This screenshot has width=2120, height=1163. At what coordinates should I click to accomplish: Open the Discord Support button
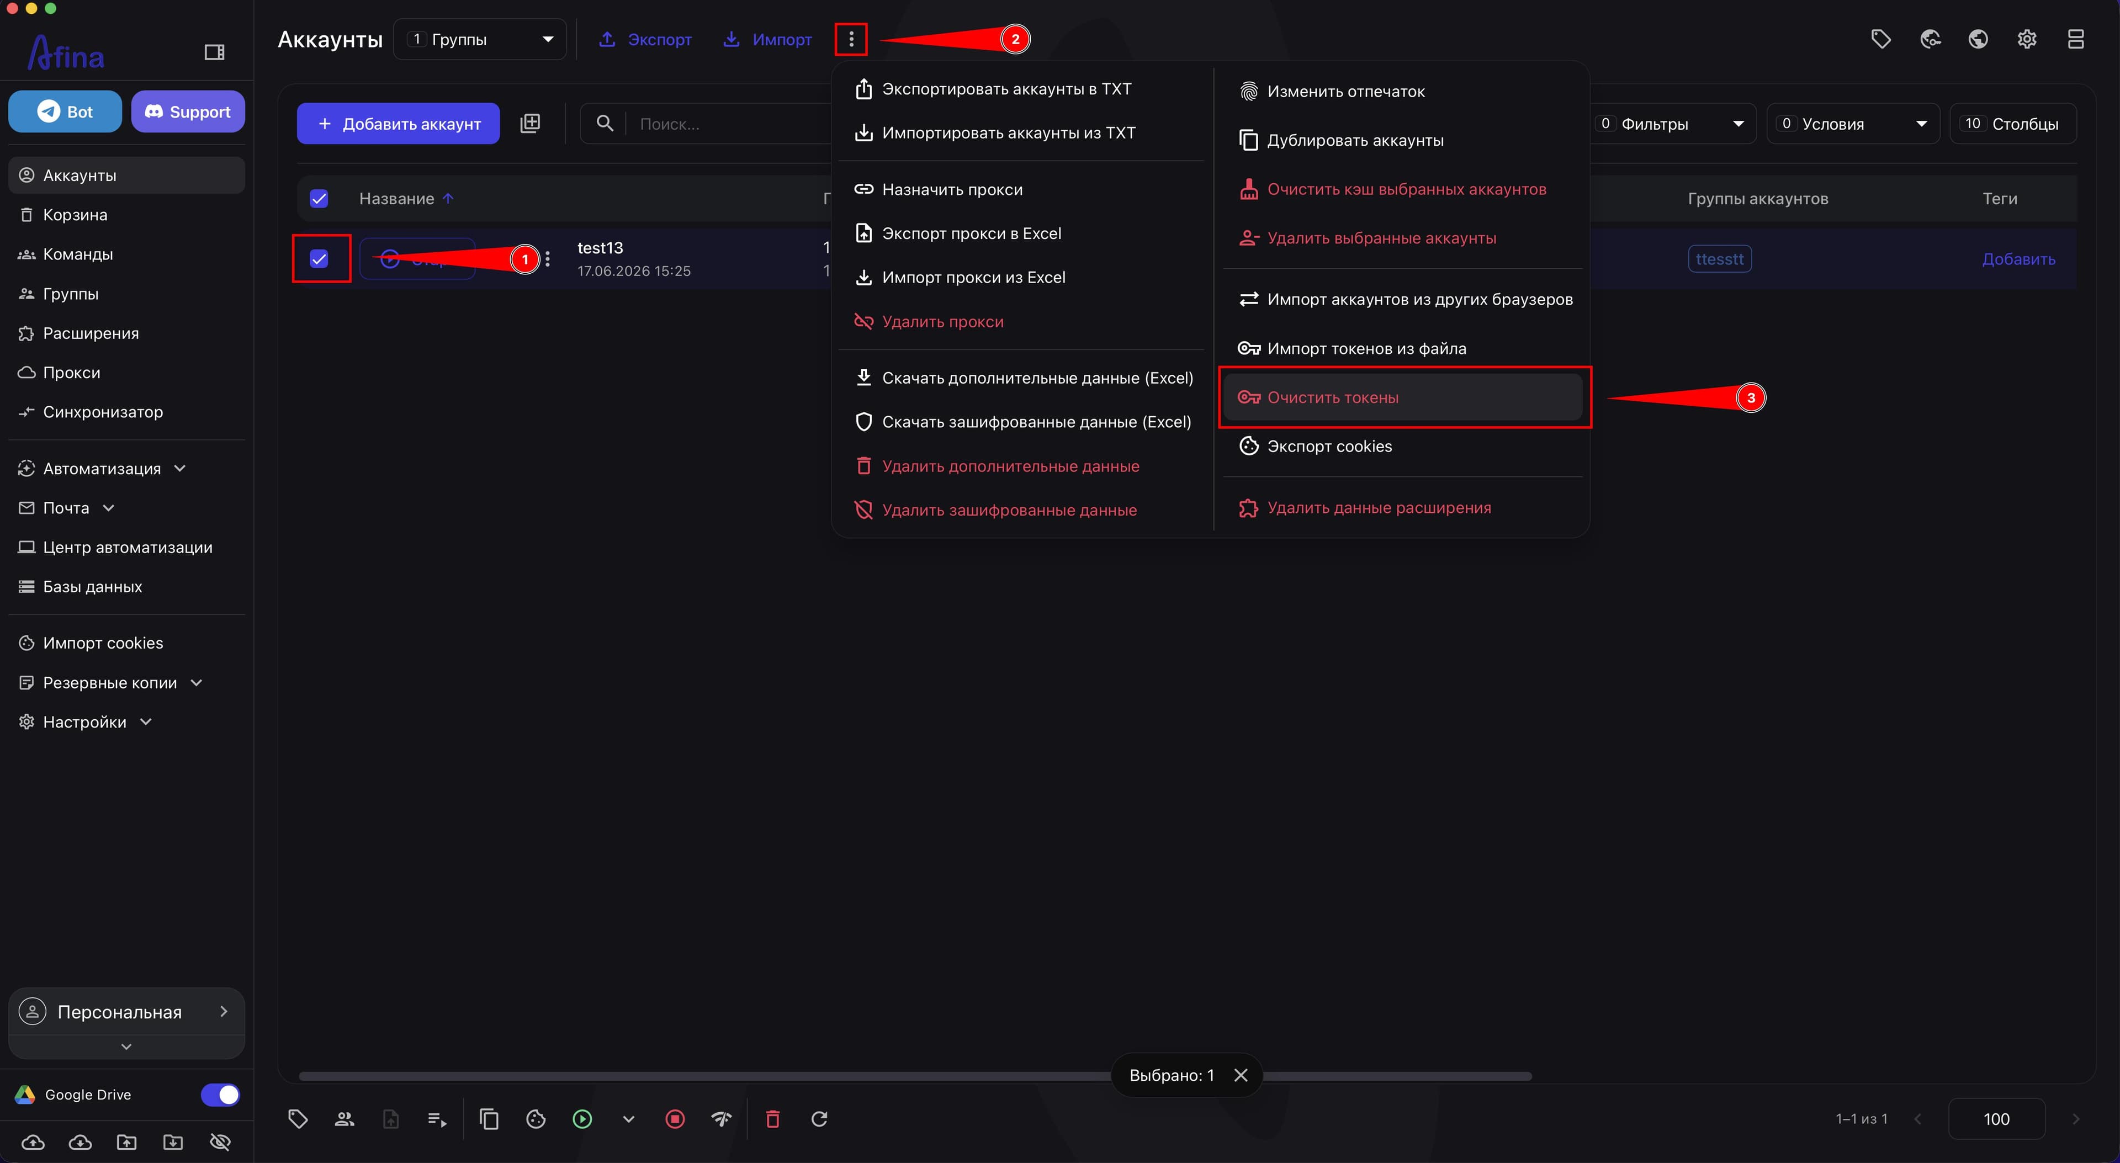click(188, 111)
